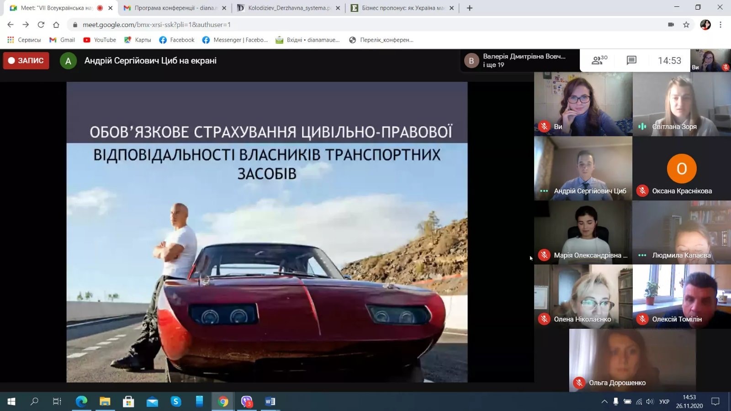Click muted mic icon on Ви tile
The width and height of the screenshot is (731, 411).
[544, 126]
